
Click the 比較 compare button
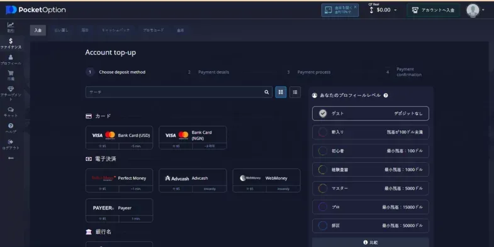[x=371, y=242]
